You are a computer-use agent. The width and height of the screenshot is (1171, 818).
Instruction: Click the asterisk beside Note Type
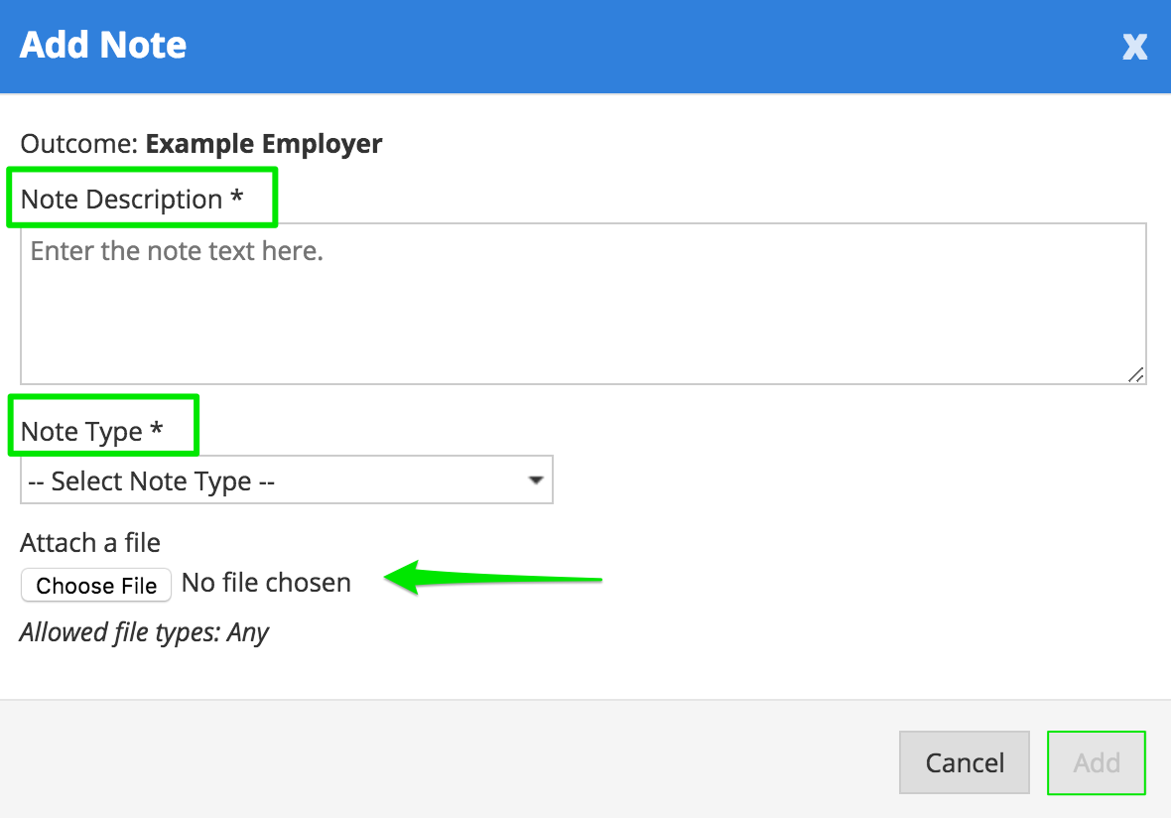point(156,431)
